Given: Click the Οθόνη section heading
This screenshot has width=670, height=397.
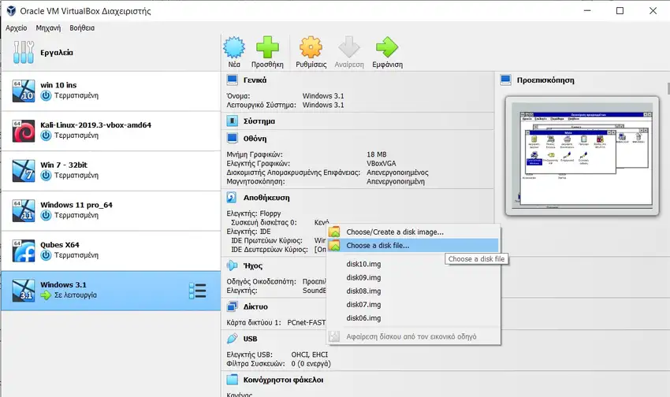Looking at the screenshot, I should tap(255, 139).
